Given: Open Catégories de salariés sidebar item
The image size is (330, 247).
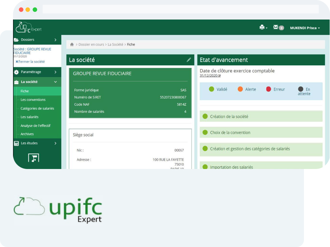Looking at the screenshot, I should coord(38,108).
